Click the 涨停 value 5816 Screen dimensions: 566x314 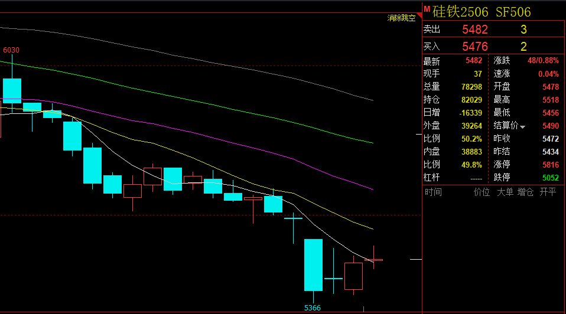point(551,165)
